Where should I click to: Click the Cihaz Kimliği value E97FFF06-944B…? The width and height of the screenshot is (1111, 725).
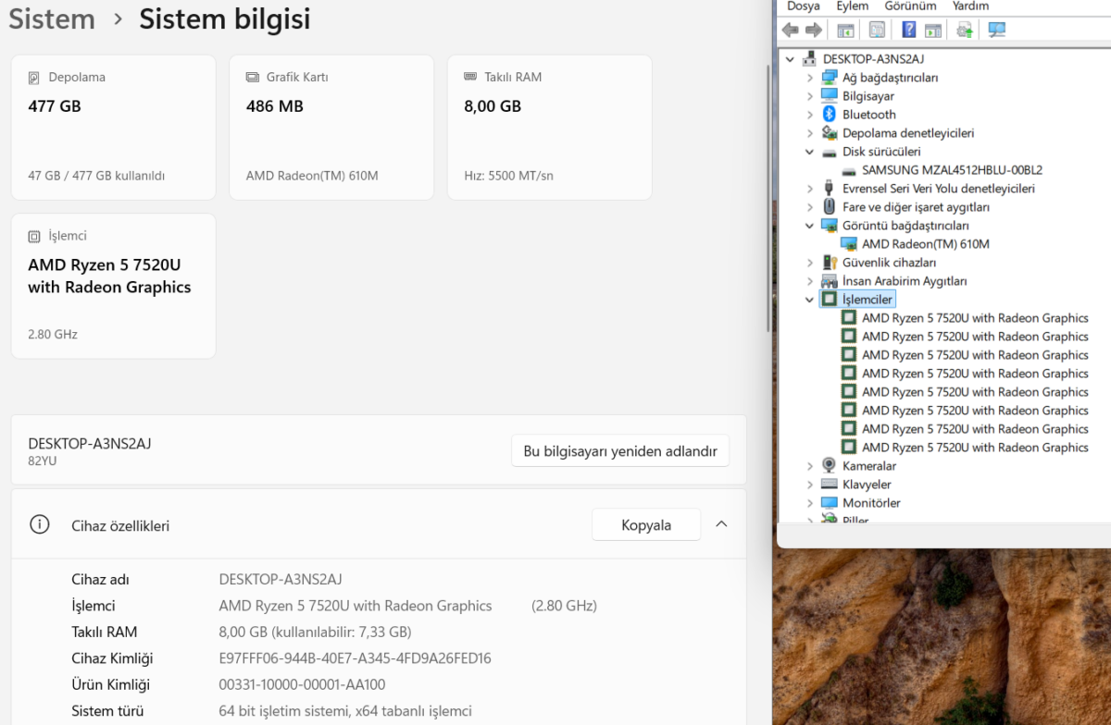click(x=355, y=658)
